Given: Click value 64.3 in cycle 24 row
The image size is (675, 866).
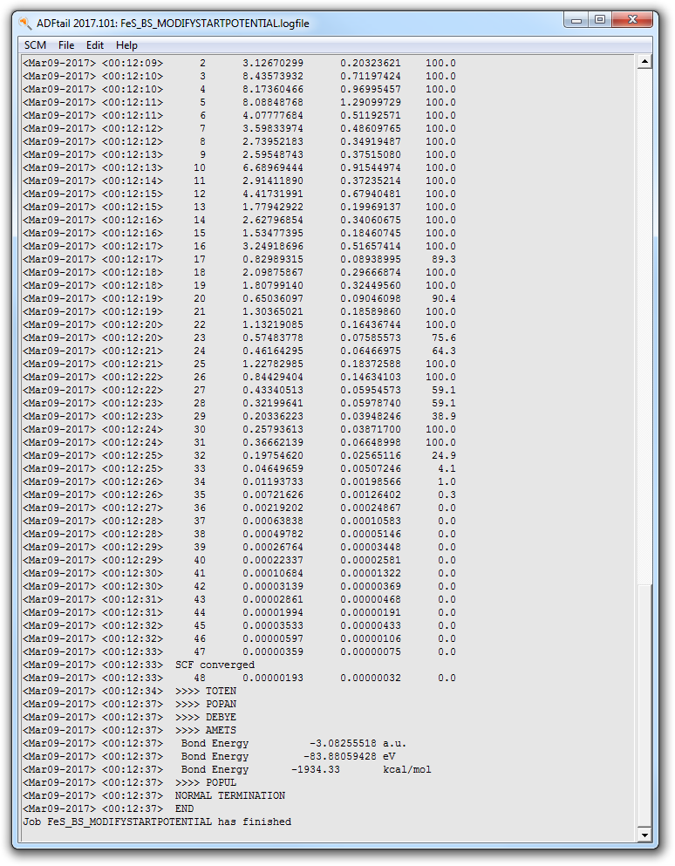Looking at the screenshot, I should [x=444, y=351].
